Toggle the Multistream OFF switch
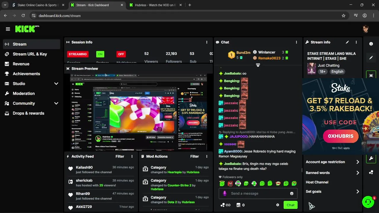 [121, 54]
